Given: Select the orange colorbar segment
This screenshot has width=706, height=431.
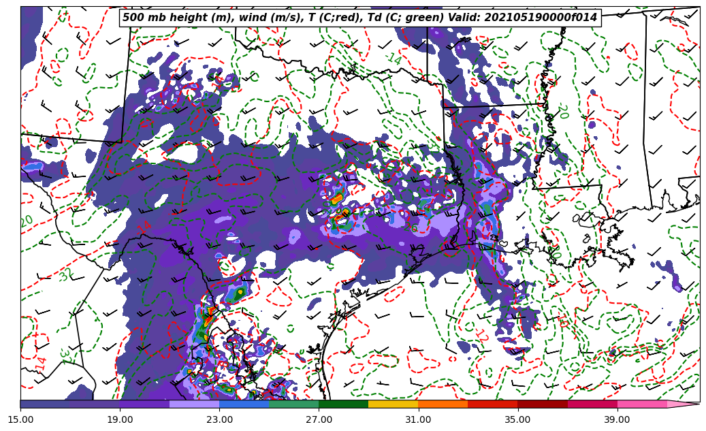Looking at the screenshot, I should 443,404.
